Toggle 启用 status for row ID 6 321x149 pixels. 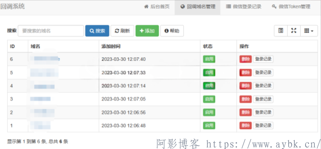(209, 59)
